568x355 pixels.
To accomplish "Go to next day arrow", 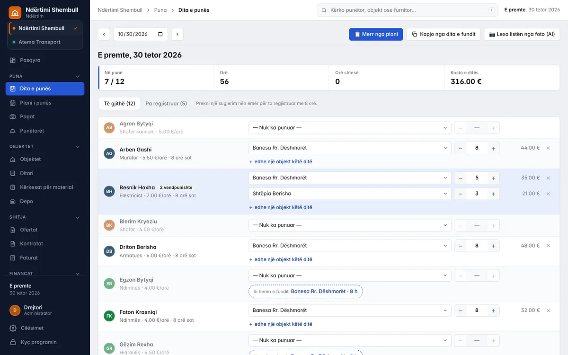I will [177, 34].
